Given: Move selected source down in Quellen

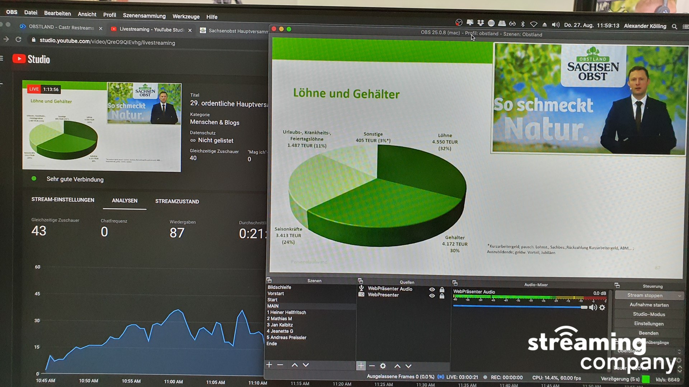Looking at the screenshot, I should tap(408, 366).
